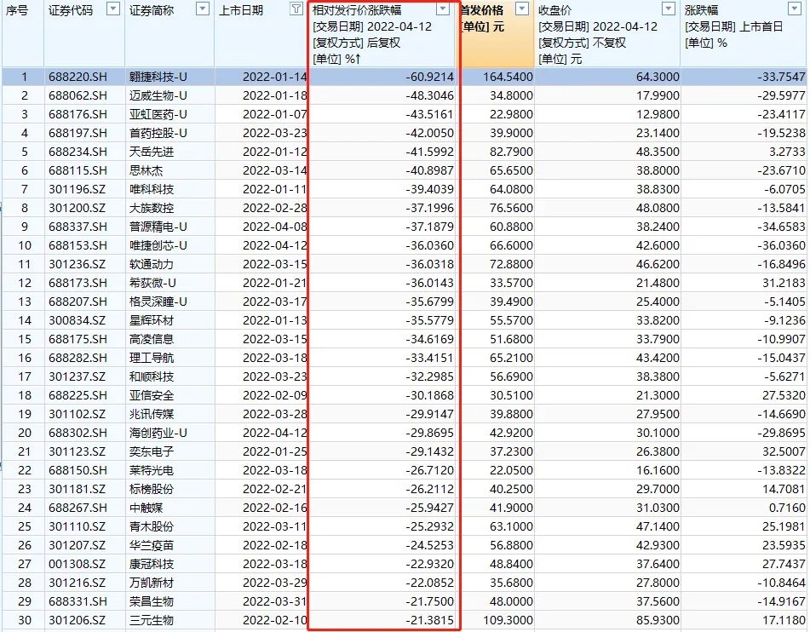Image resolution: width=810 pixels, height=632 pixels.
Task: Click the stock name 天岳先进
Action: [152, 152]
